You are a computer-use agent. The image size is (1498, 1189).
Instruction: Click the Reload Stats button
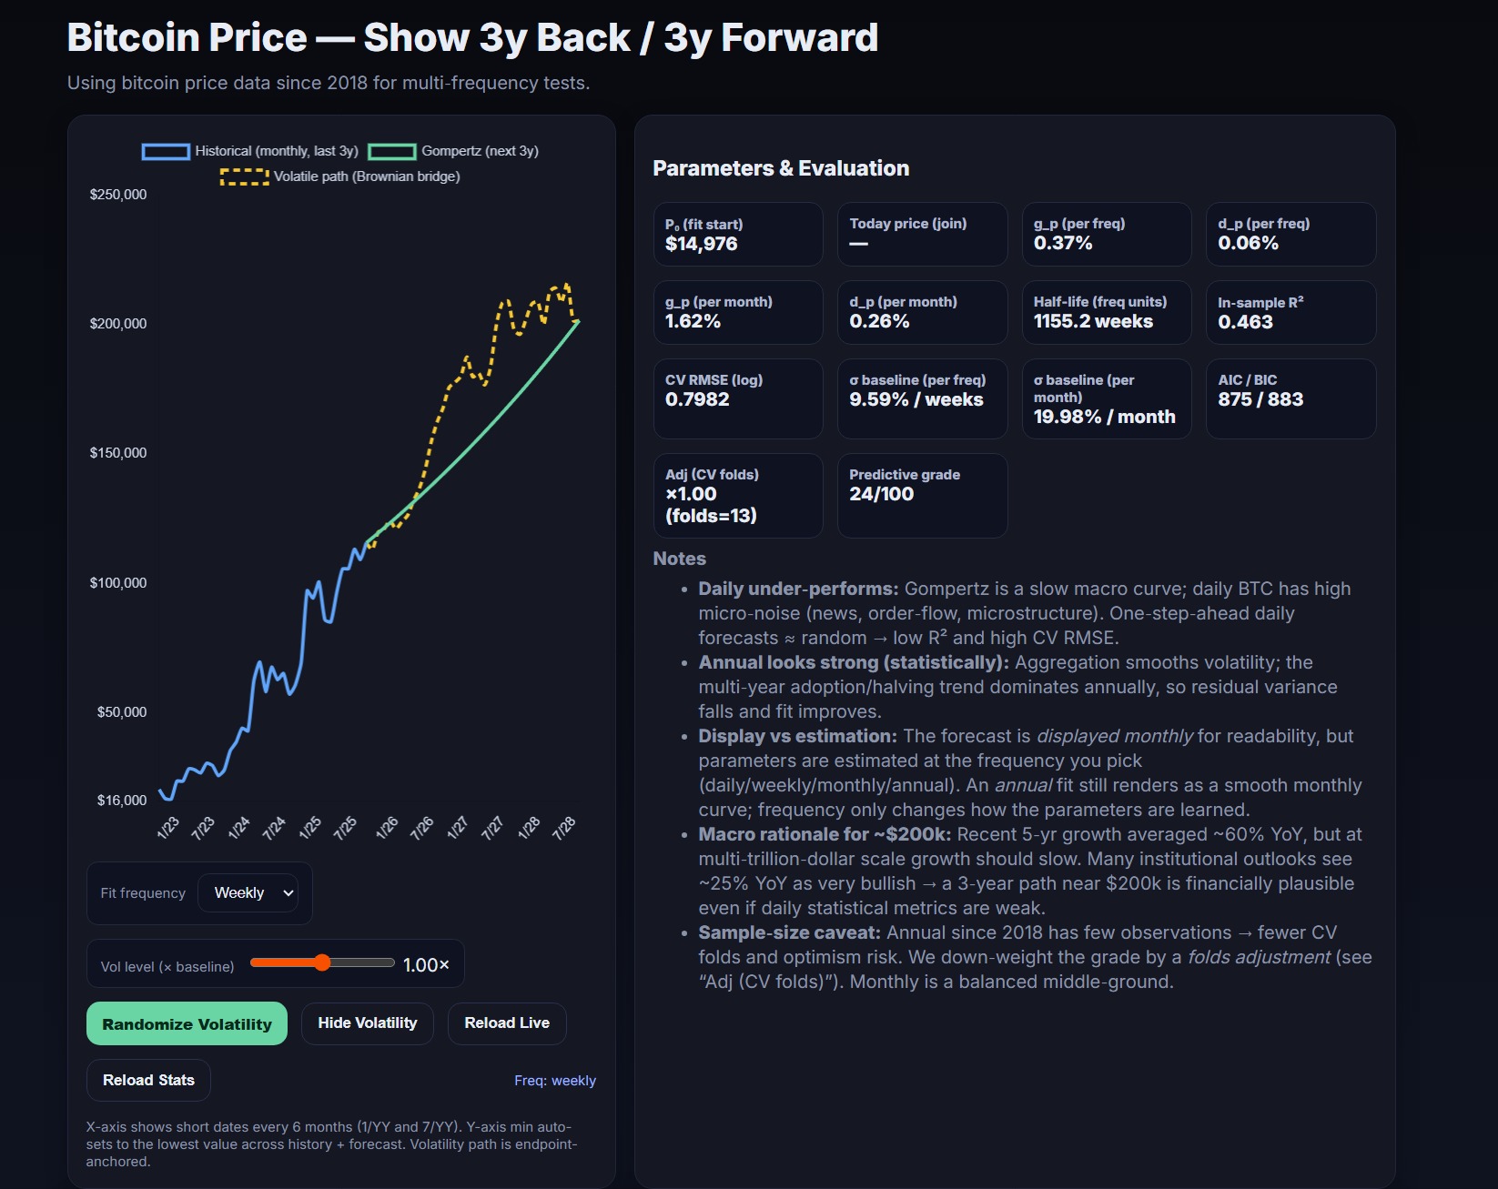tap(147, 1080)
